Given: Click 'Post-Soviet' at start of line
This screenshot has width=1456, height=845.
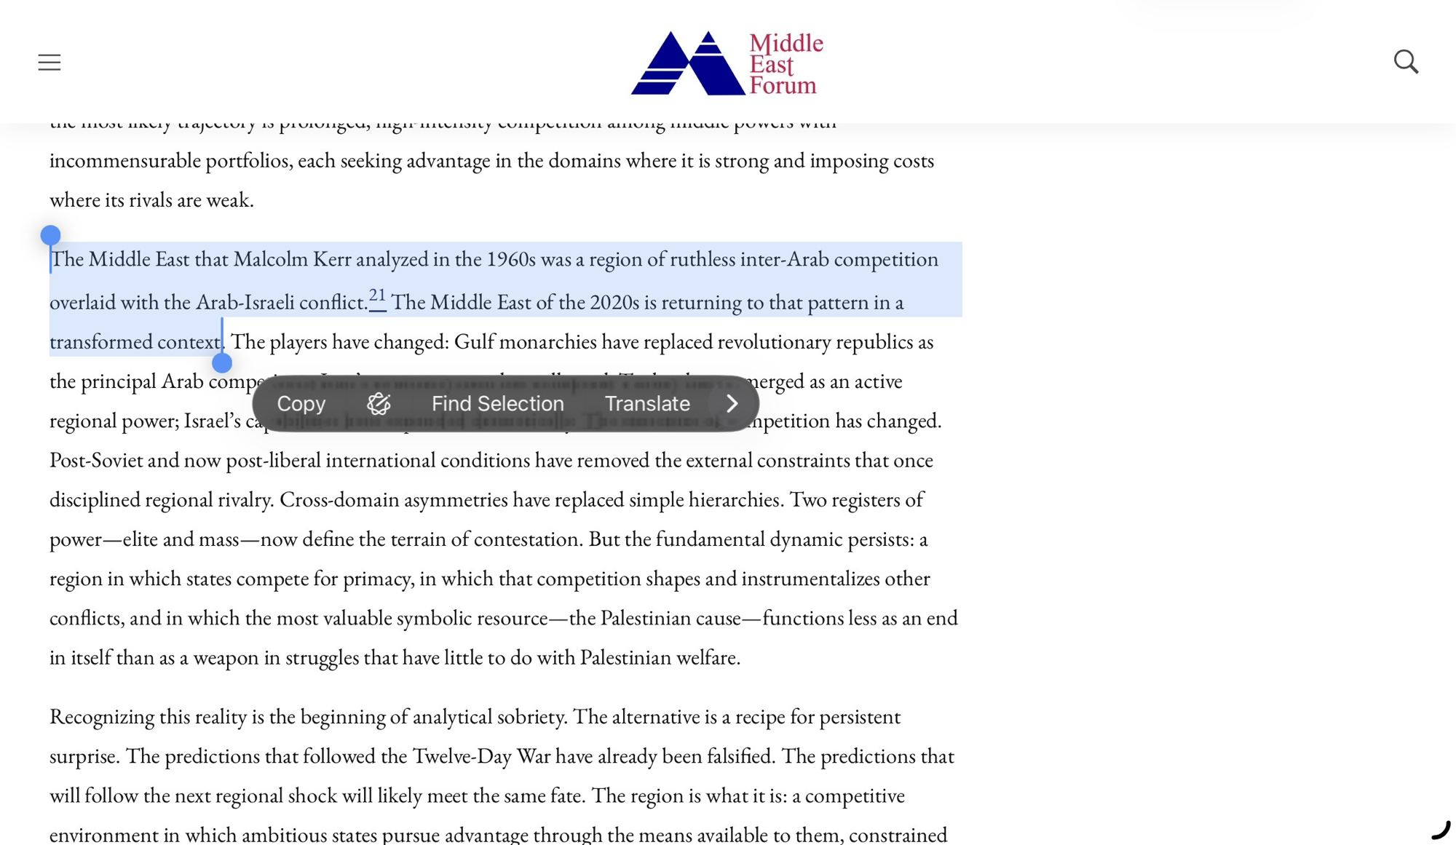Looking at the screenshot, I should tap(96, 461).
